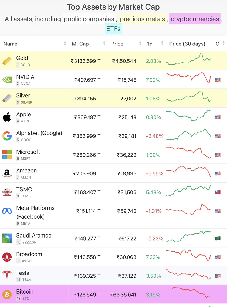Screen dimensions: 227x307
Task: Sort by Price column arrows
Action: coord(140,44)
